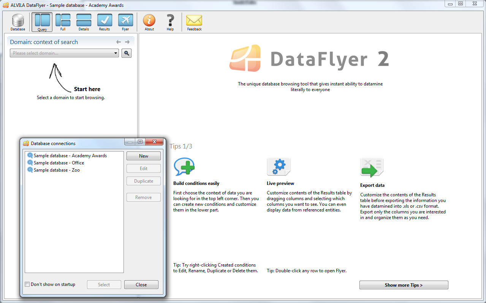
Task: Switch to Flyer view
Action: [x=125, y=22]
